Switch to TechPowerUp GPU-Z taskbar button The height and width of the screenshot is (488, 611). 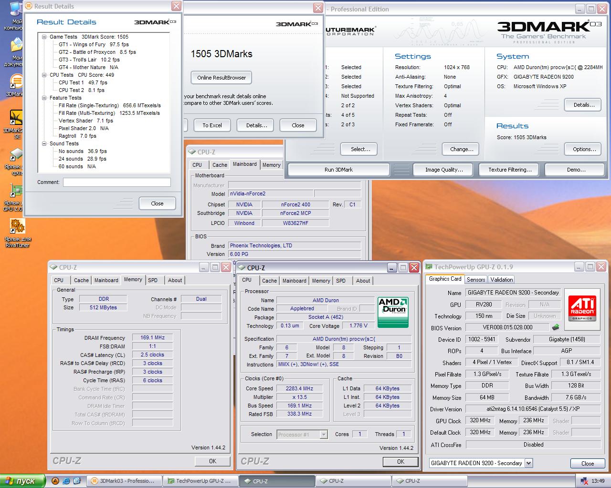coord(200,481)
